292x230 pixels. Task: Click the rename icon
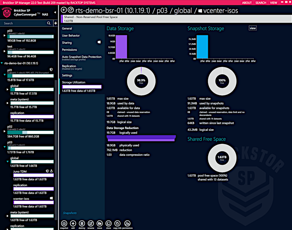(91, 223)
